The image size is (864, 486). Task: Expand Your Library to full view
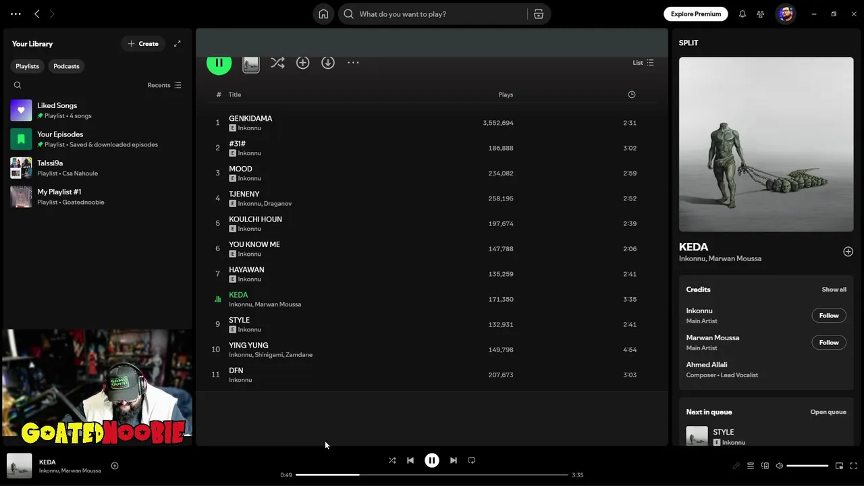click(x=178, y=44)
